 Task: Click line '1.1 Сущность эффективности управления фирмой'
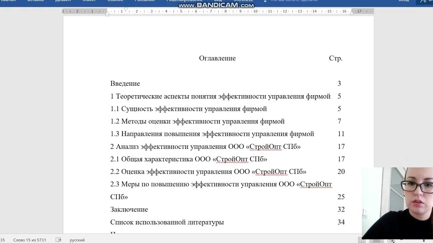pyautogui.click(x=188, y=109)
